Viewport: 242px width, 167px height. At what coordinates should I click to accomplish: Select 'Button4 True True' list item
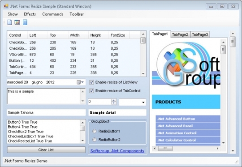coord(43,127)
